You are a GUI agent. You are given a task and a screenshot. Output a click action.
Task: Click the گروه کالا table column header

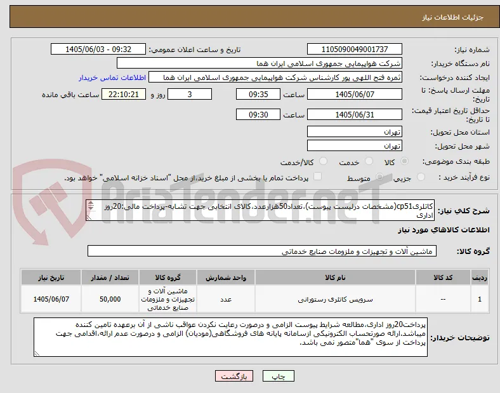point(168,277)
